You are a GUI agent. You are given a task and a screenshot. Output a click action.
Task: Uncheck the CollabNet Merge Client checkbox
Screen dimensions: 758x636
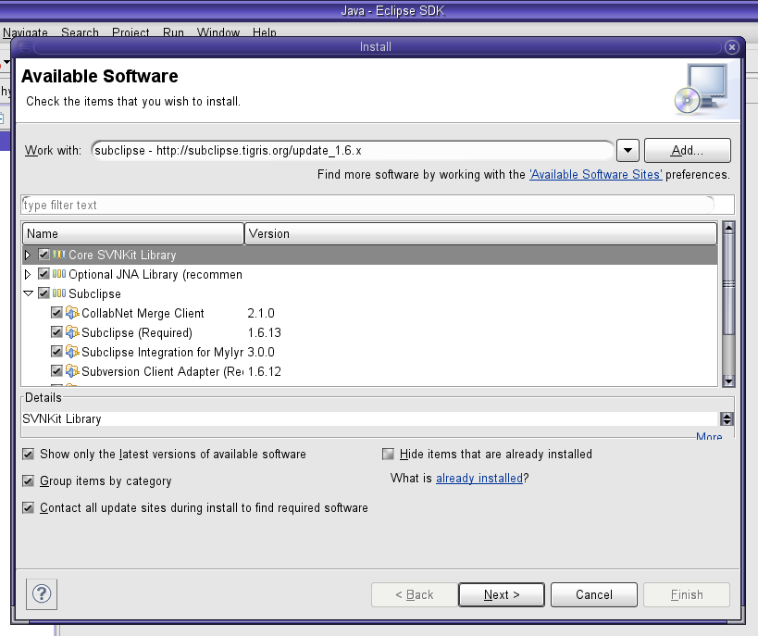(x=56, y=313)
